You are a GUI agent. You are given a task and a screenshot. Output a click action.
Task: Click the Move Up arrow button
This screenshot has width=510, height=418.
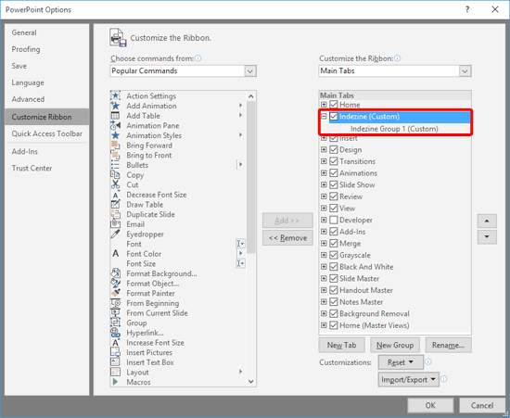pyautogui.click(x=487, y=221)
